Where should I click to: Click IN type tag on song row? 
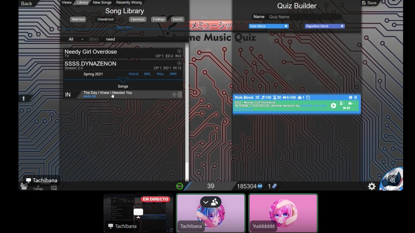(68, 95)
